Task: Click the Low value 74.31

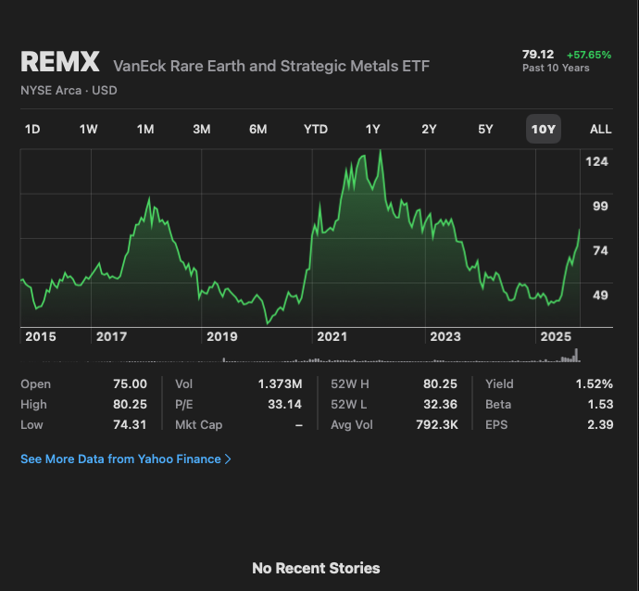Action: pos(130,424)
